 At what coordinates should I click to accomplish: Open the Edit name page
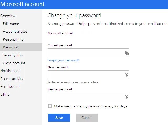pos(11,24)
